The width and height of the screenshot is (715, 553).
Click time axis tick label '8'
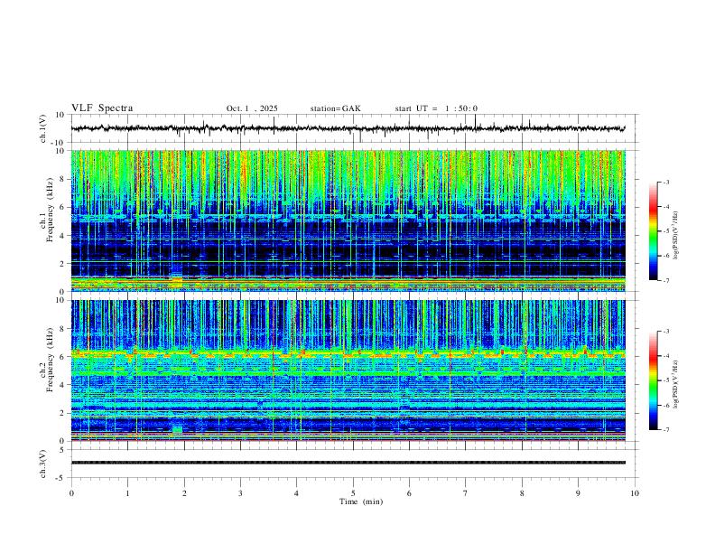tap(522, 493)
